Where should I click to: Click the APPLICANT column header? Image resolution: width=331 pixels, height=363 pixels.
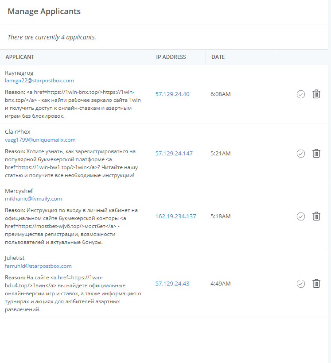tap(20, 57)
